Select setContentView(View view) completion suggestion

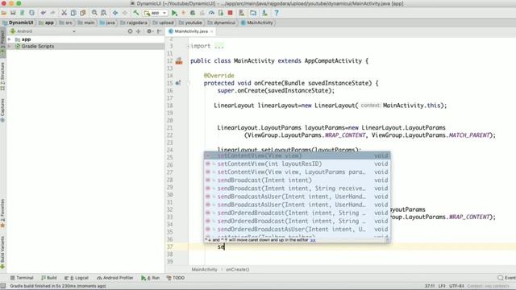coord(298,155)
